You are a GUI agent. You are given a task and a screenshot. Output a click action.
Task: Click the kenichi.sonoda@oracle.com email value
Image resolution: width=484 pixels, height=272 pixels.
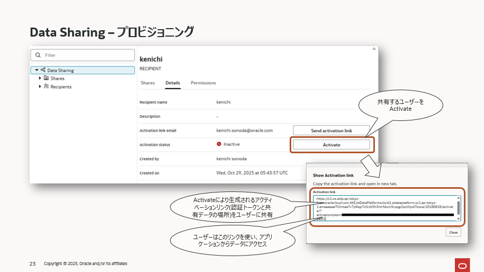[x=245, y=130]
